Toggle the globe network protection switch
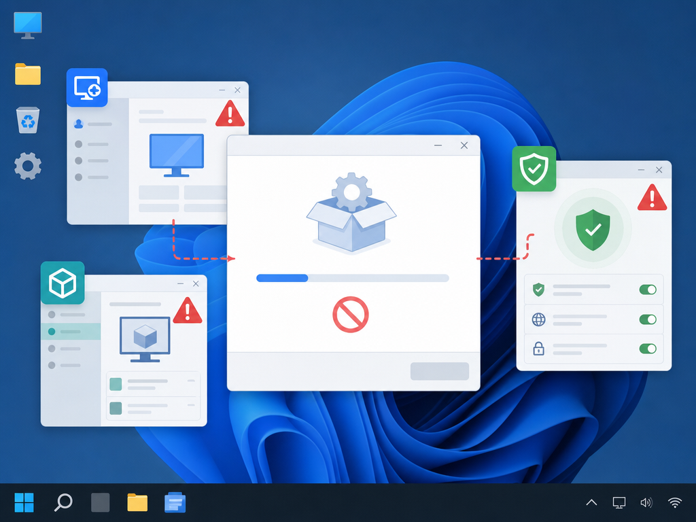696x522 pixels. pyautogui.click(x=648, y=319)
